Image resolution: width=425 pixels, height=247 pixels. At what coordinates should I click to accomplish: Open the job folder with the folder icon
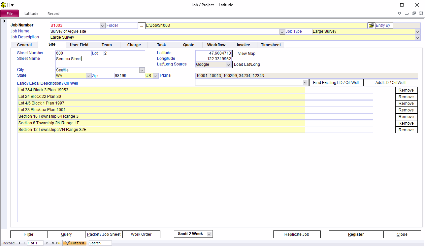[x=371, y=25]
